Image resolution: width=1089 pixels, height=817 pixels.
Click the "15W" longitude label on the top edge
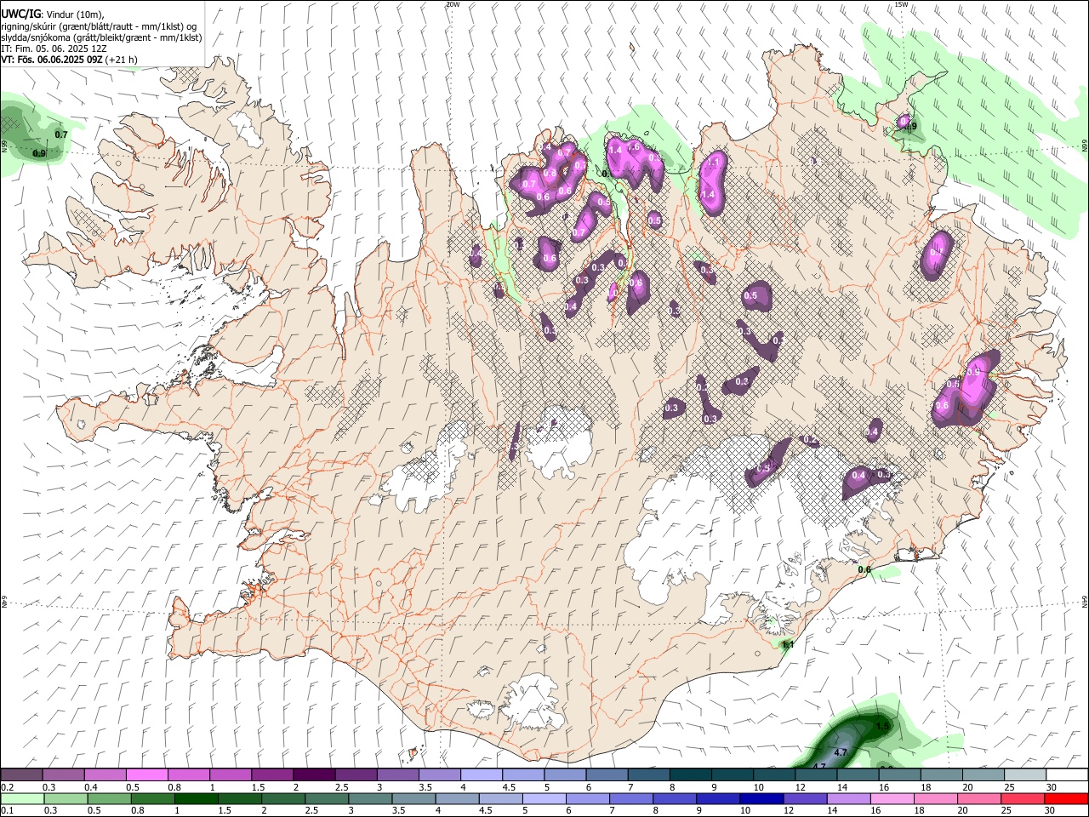click(x=901, y=4)
